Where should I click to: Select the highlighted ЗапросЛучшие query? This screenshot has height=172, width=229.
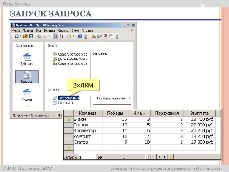coord(69,98)
